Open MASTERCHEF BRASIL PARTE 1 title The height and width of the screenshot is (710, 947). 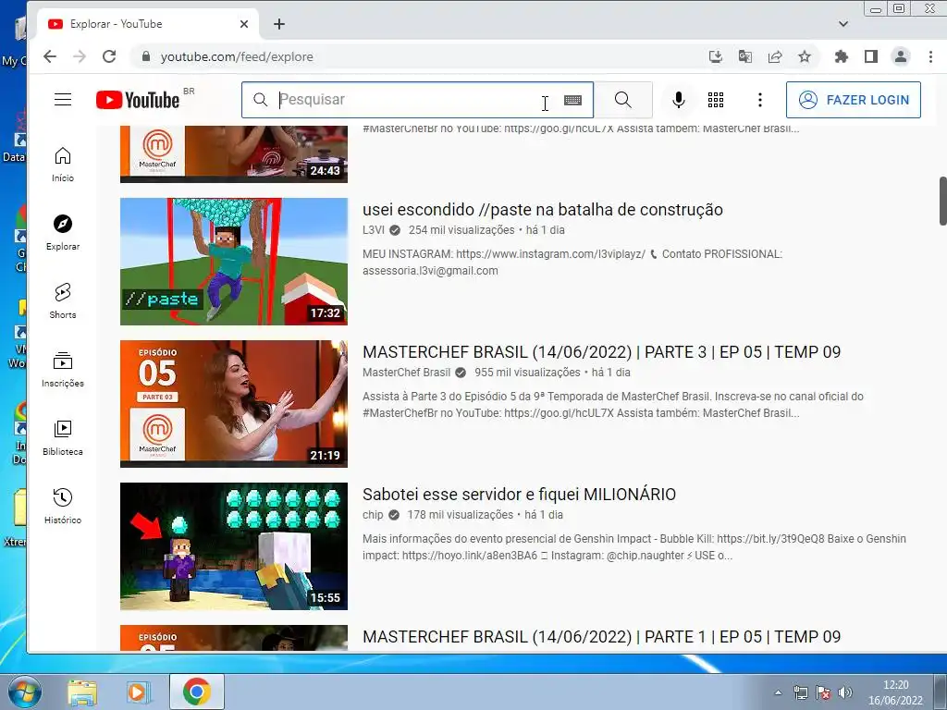(601, 637)
